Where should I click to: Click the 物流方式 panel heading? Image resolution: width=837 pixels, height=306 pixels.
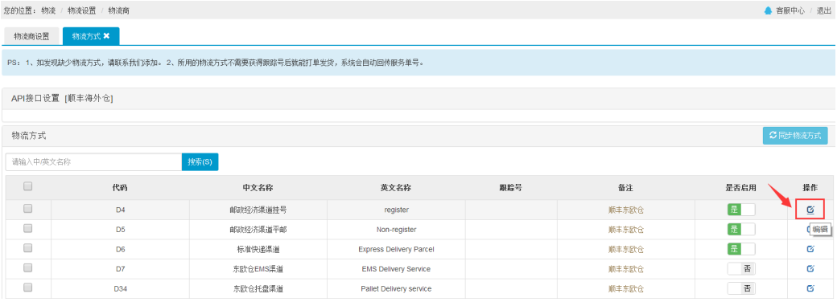(x=29, y=136)
